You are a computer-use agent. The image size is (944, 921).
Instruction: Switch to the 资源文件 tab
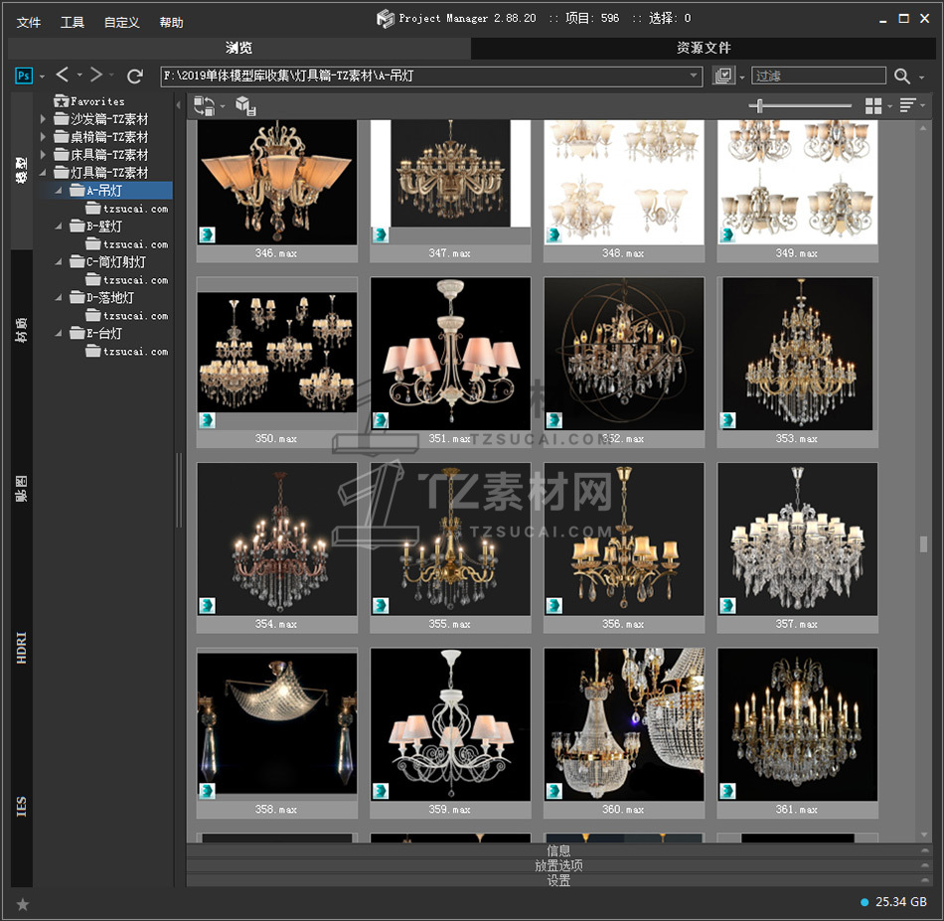704,48
